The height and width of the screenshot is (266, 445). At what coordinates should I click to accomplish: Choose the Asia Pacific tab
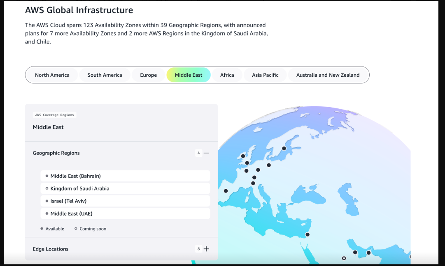pos(265,75)
